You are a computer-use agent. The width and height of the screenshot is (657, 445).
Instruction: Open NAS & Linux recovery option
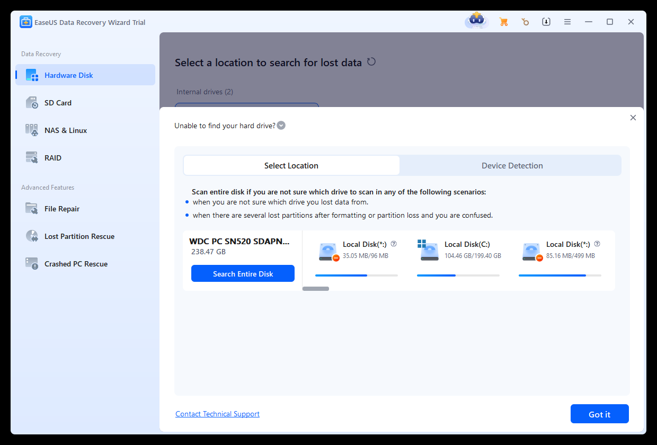[85, 130]
